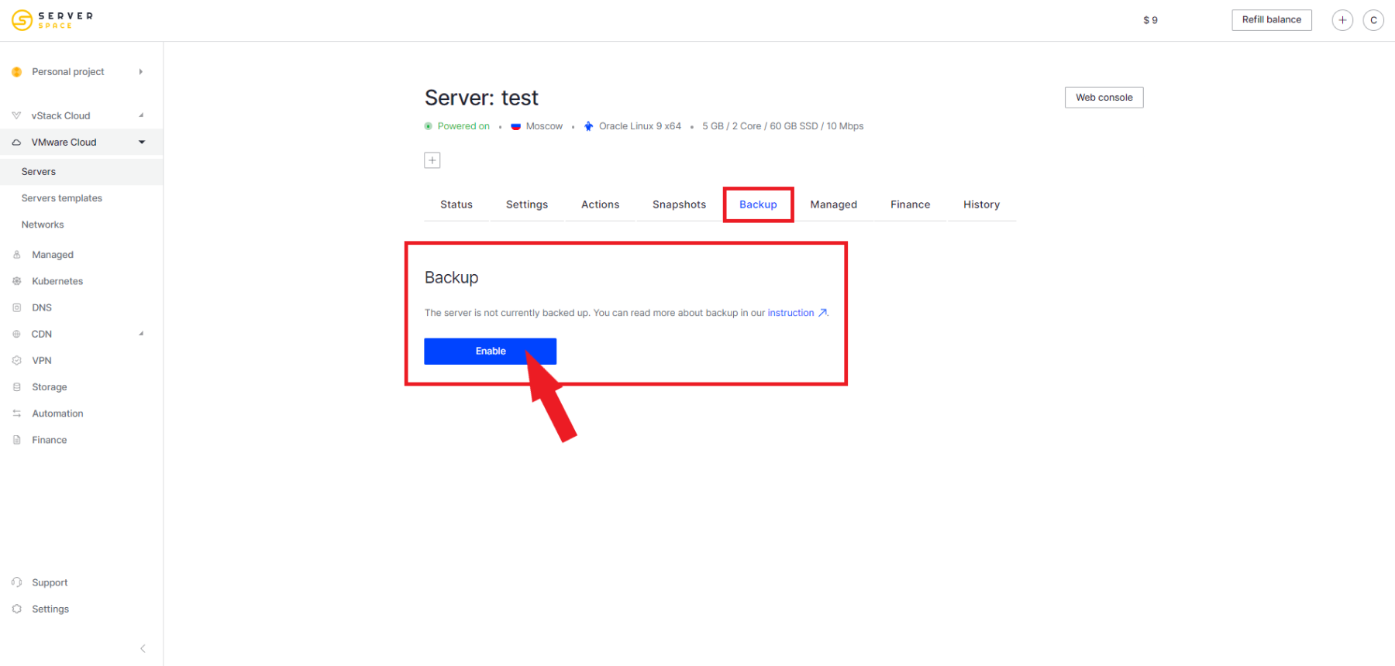Click the external link arrow after instruction
This screenshot has height=666, width=1395.
[822, 313]
